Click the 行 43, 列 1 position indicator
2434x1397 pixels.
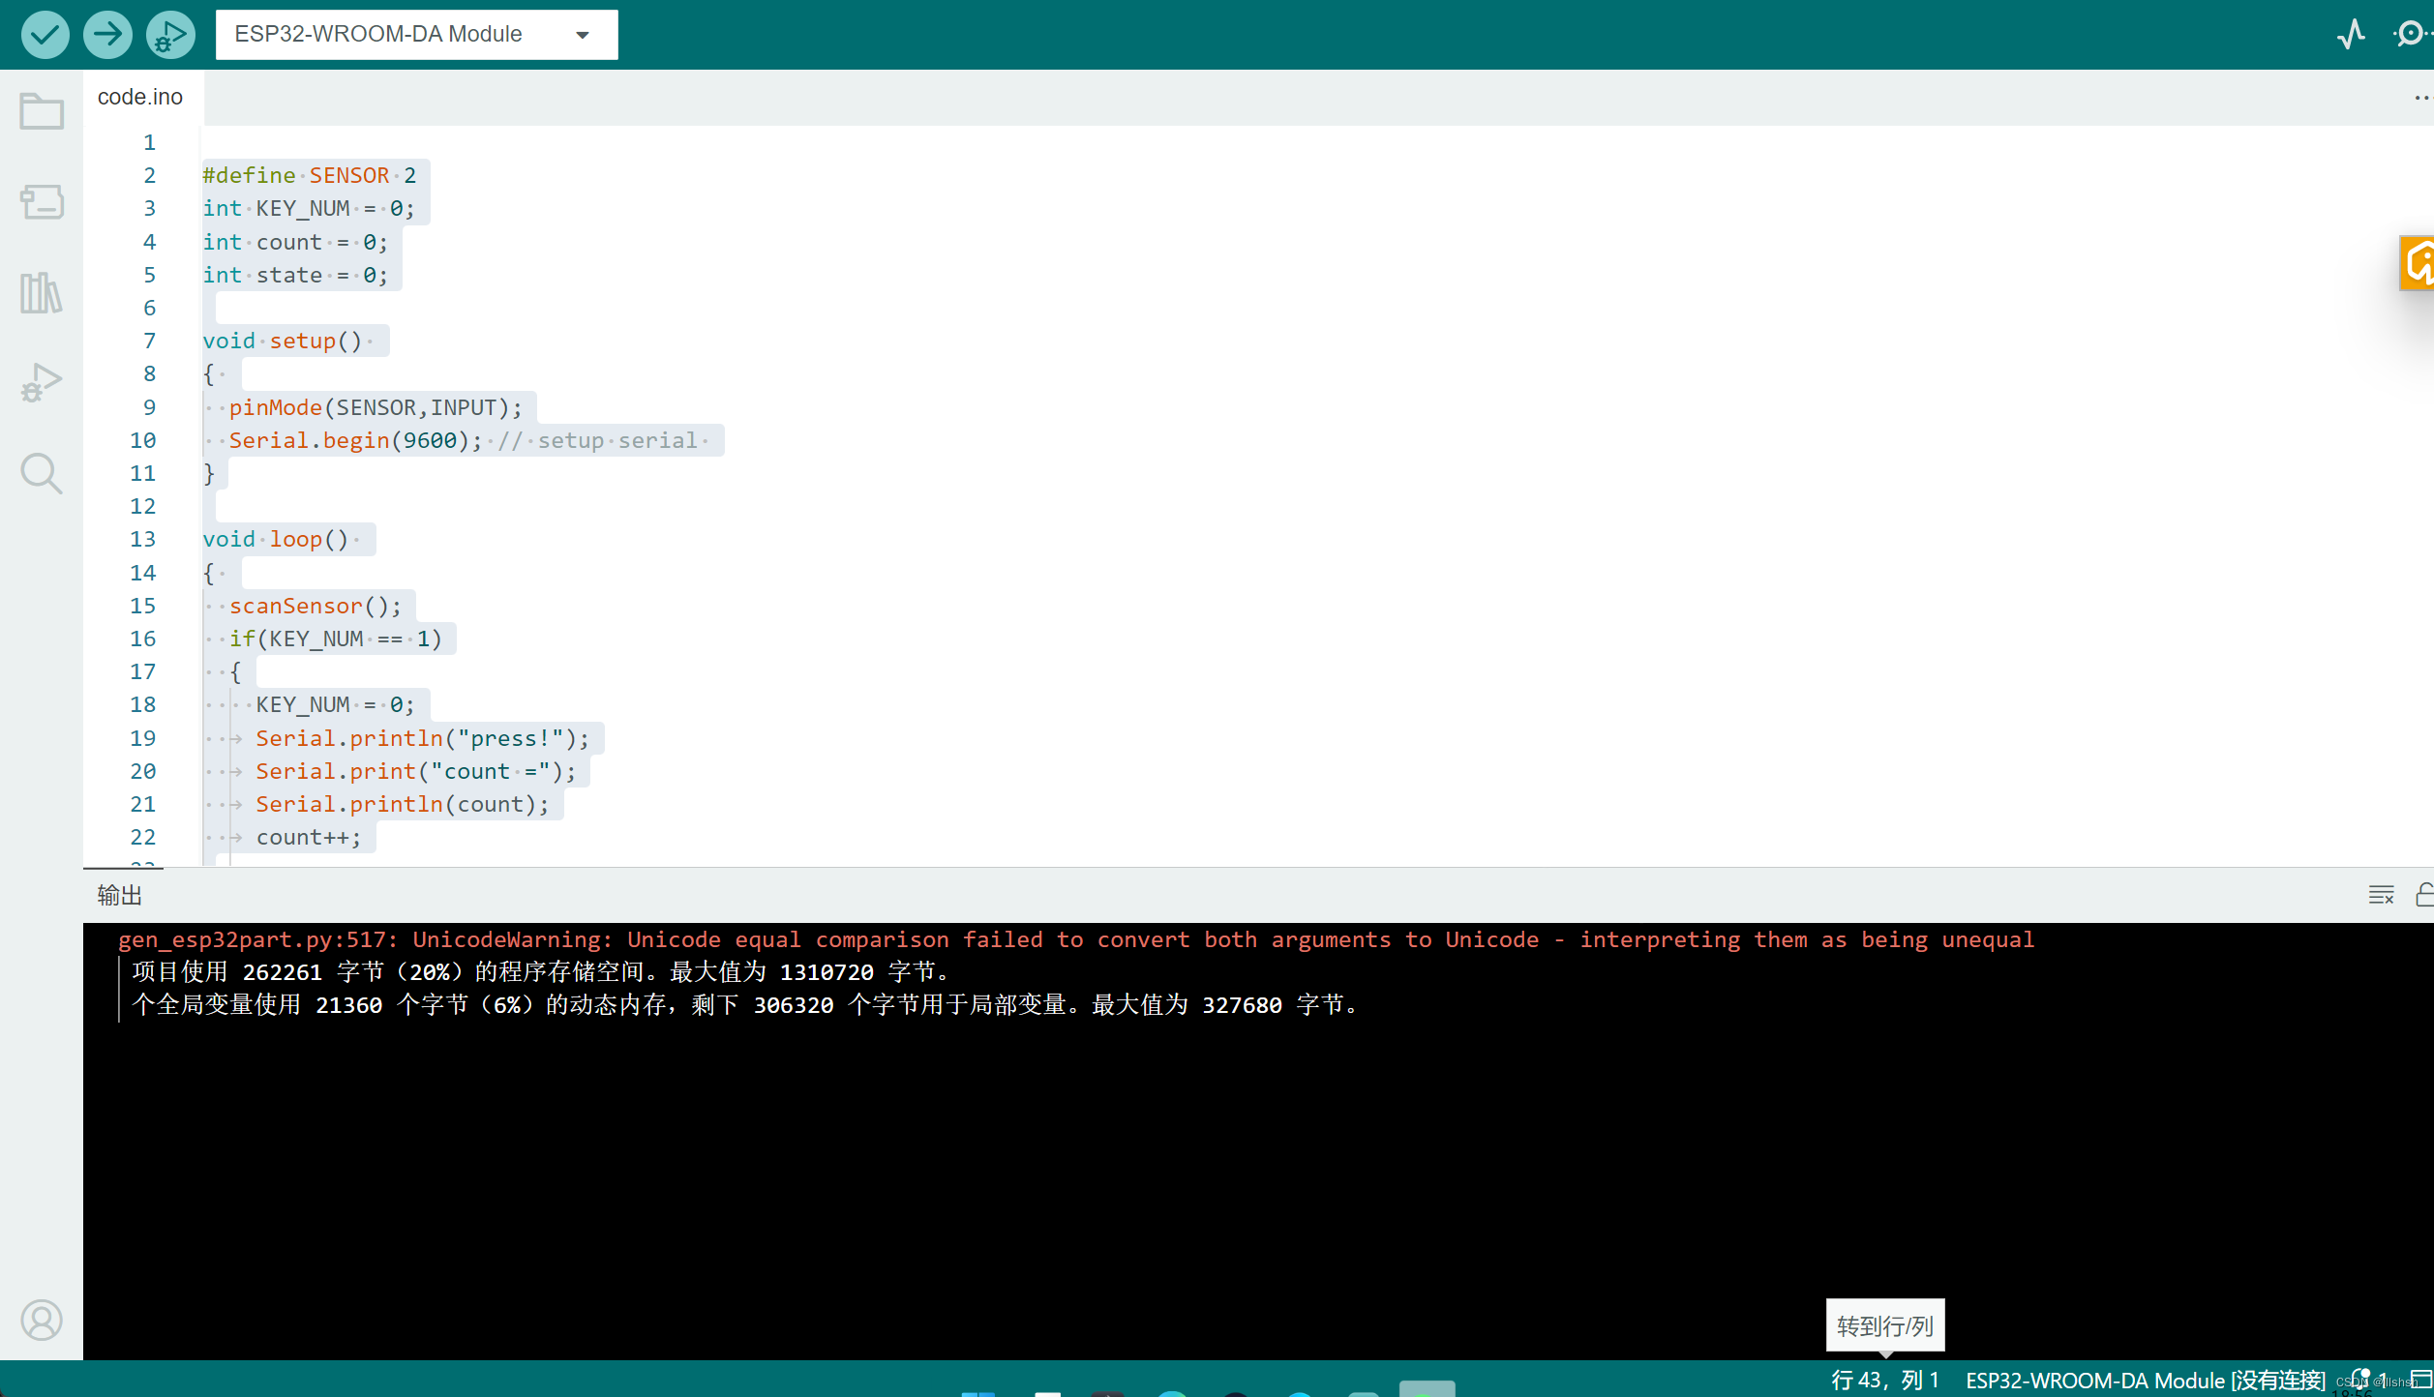[1885, 1380]
